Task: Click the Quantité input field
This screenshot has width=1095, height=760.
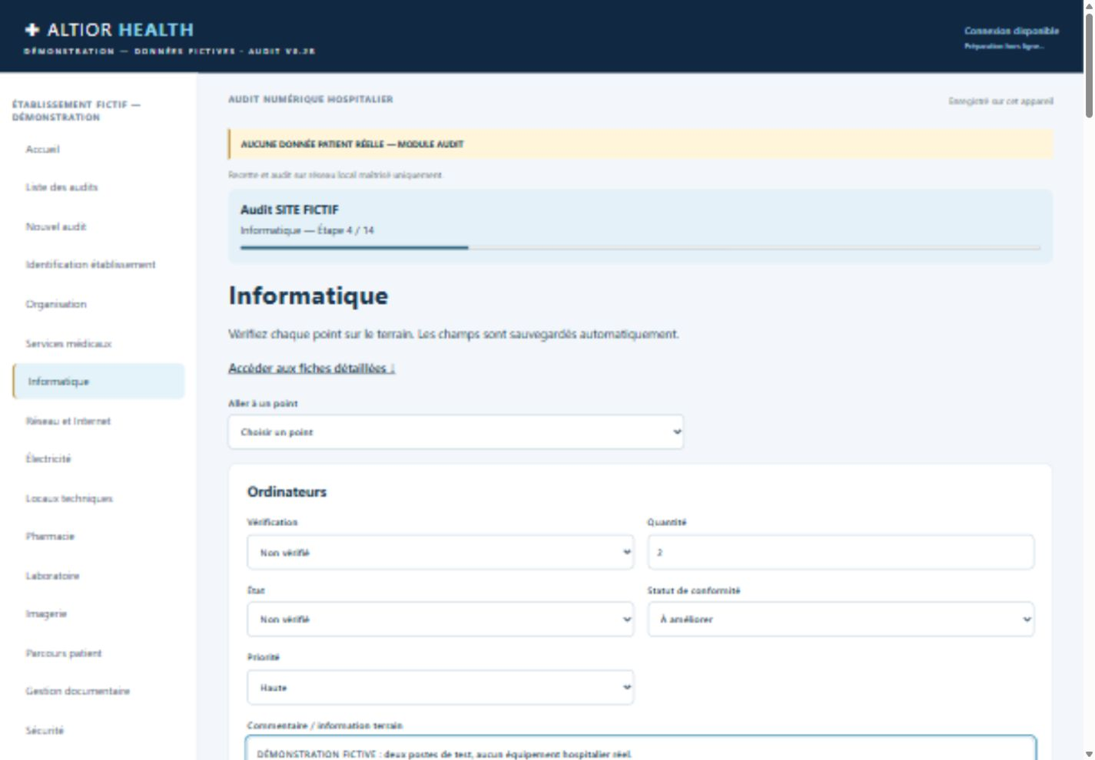Action: (841, 553)
